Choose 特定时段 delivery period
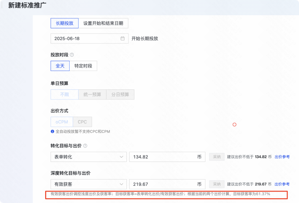 (x=83, y=66)
